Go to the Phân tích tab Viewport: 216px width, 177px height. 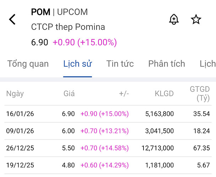[167, 64]
